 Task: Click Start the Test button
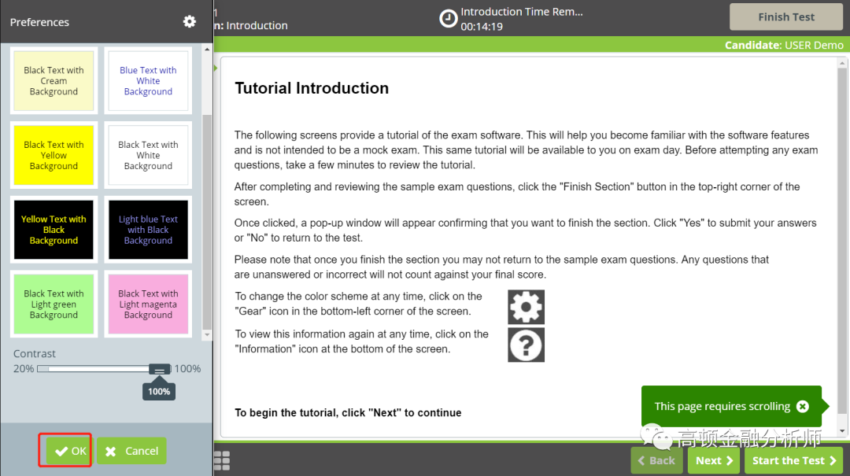click(x=793, y=460)
